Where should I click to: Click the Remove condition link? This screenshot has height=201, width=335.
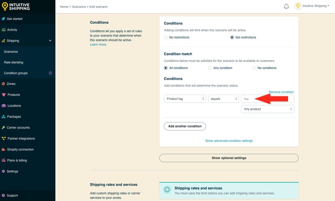click(x=281, y=92)
